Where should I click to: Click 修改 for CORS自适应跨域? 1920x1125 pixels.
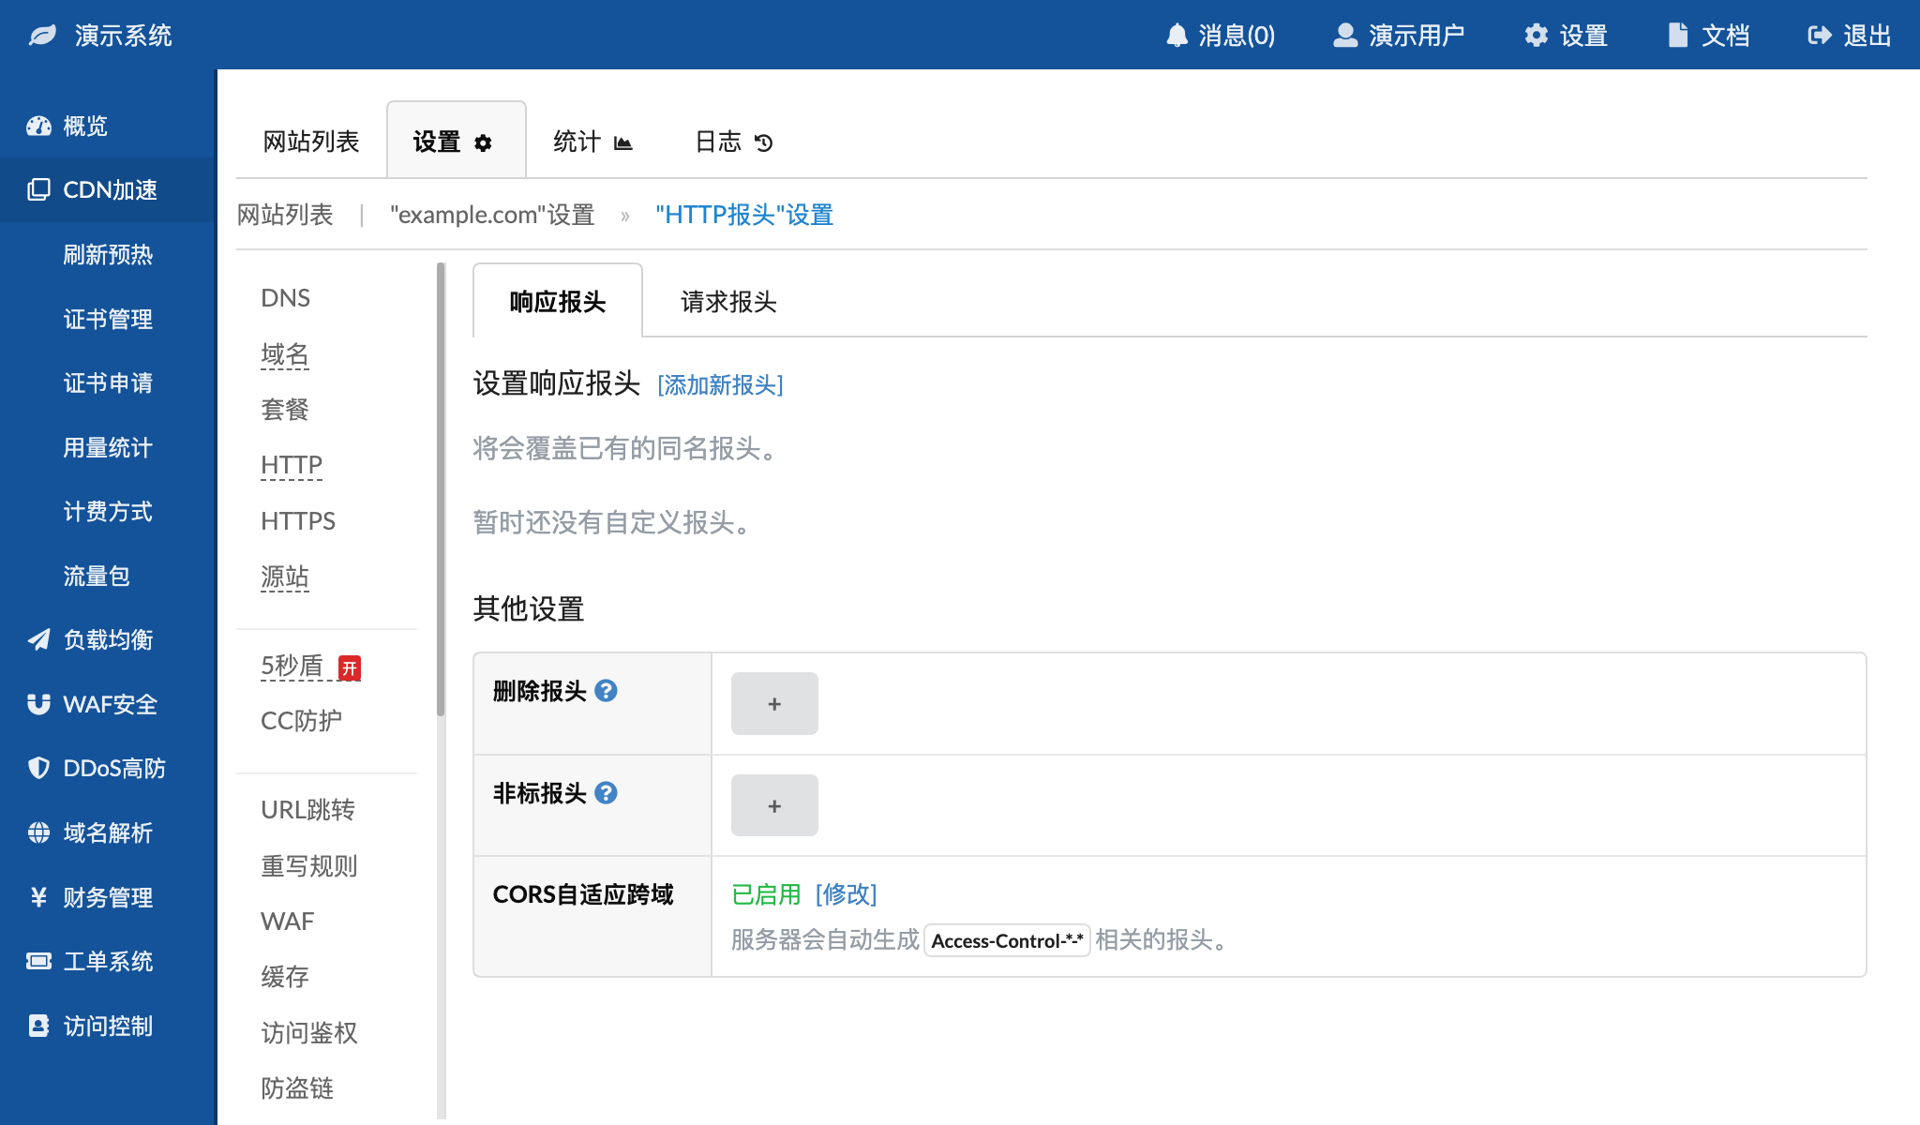pos(846,894)
